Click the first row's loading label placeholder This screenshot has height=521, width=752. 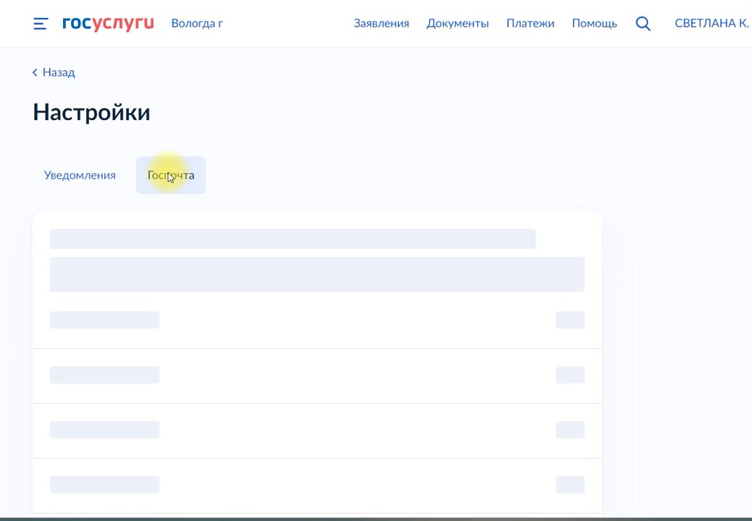pos(104,320)
